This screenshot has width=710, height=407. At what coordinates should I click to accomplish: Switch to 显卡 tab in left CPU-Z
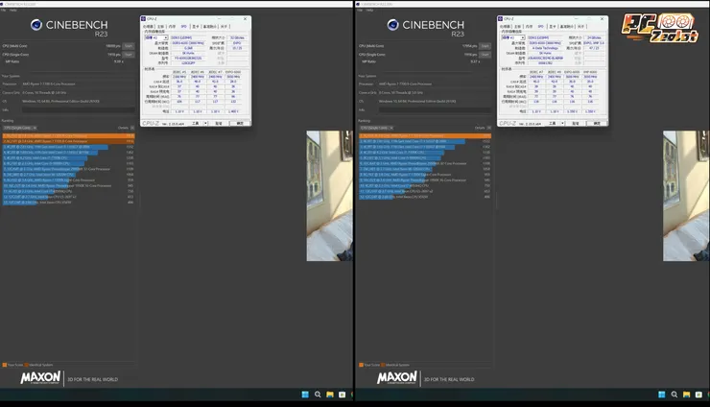[x=196, y=27]
